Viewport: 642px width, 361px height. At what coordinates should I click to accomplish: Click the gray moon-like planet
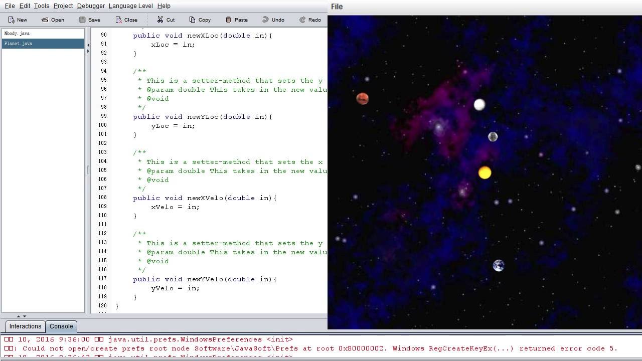click(493, 137)
